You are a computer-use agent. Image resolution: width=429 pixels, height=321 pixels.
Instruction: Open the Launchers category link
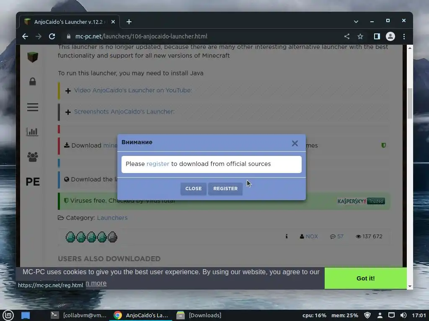tap(112, 218)
